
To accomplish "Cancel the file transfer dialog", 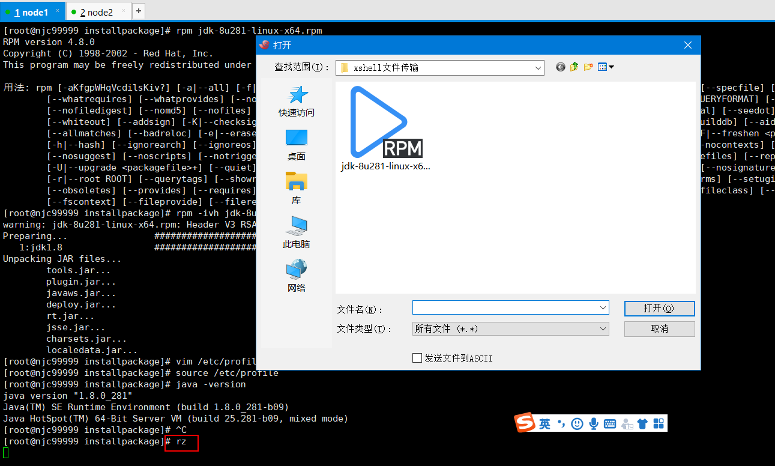I will pyautogui.click(x=659, y=328).
